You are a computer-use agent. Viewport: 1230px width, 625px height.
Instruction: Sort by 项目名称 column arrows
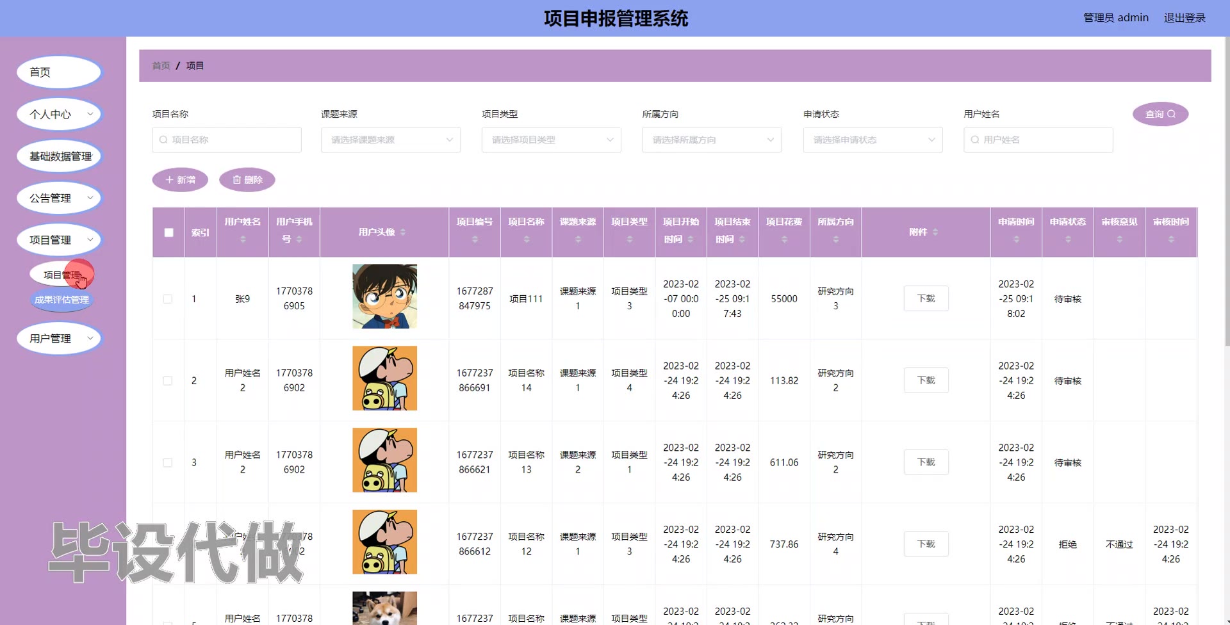(527, 239)
